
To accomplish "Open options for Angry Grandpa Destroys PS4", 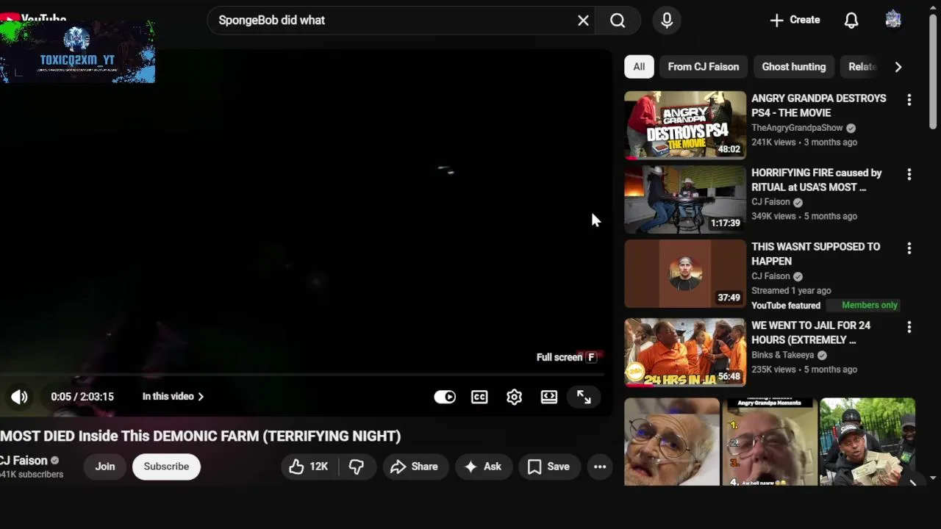I will tap(909, 100).
